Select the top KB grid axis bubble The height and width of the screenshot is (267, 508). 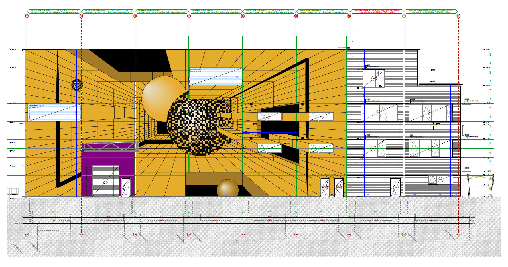(x=349, y=16)
